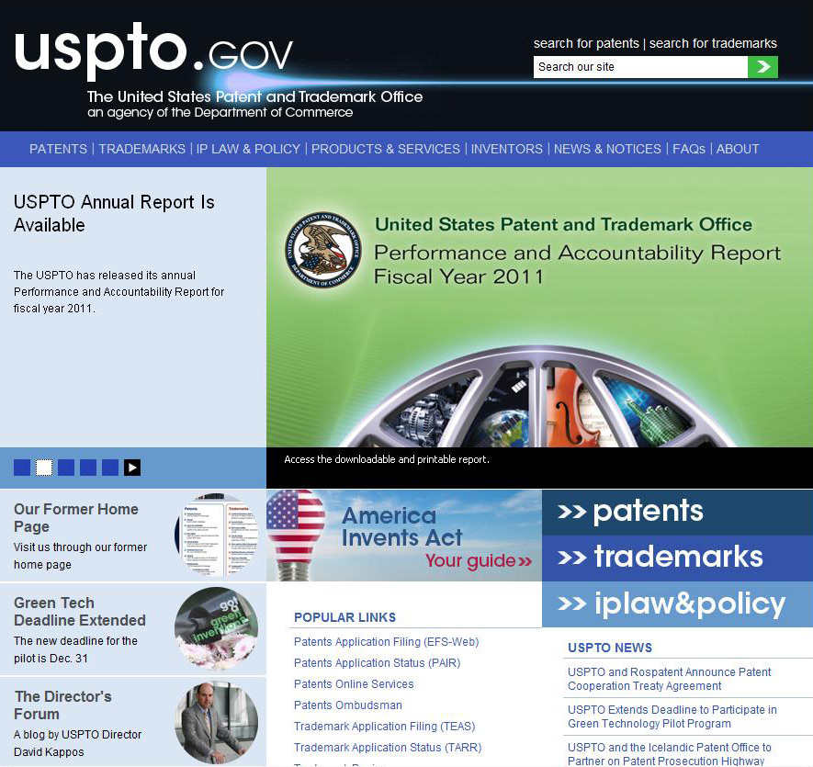Open Patents Application Filing (EFS-Web) link
Image resolution: width=813 pixels, height=767 pixels.
click(x=386, y=642)
